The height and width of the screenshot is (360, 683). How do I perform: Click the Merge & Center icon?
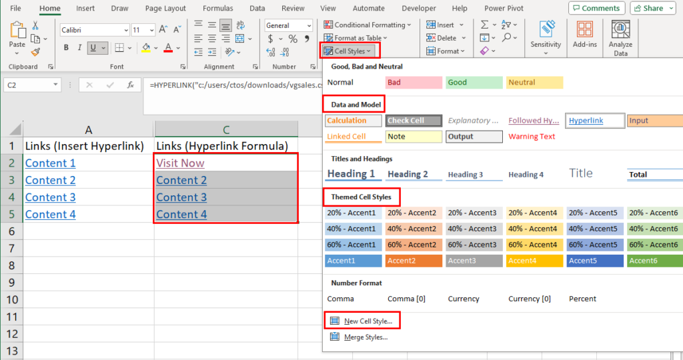pyautogui.click(x=240, y=38)
